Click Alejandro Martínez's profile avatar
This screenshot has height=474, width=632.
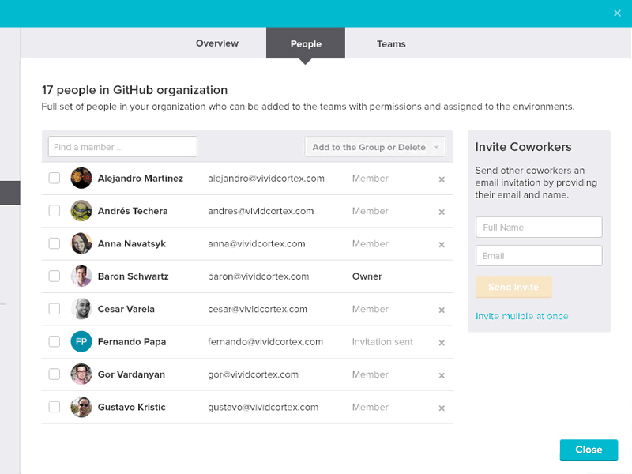pos(81,179)
